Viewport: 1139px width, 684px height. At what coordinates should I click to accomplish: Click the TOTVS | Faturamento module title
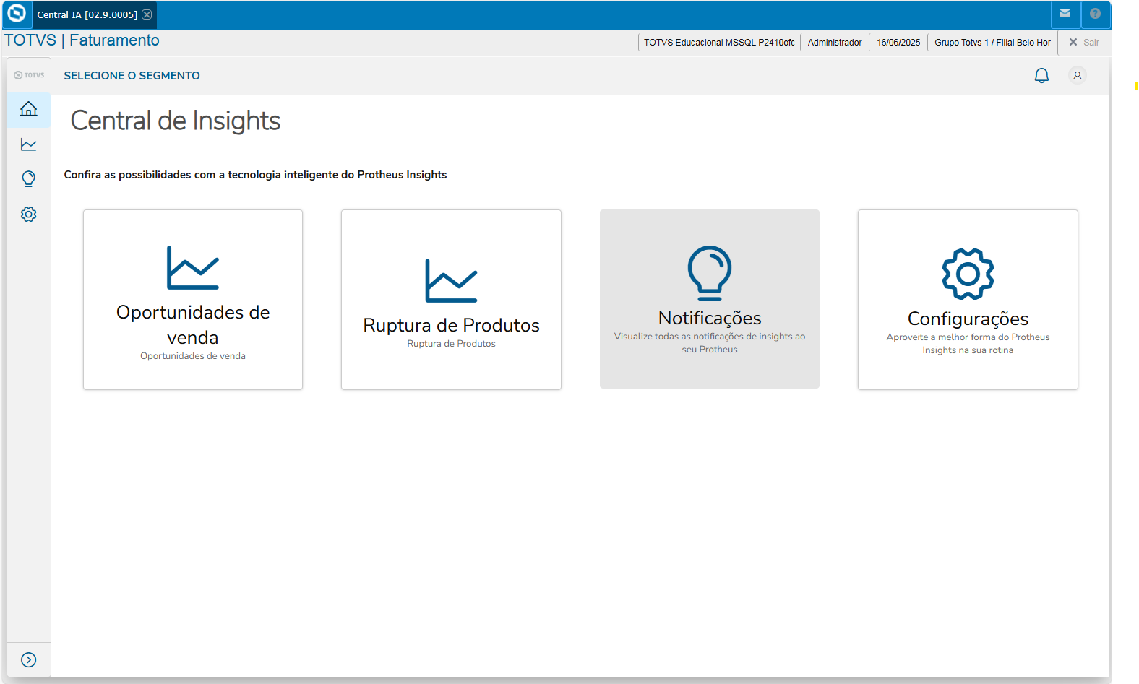click(x=82, y=40)
